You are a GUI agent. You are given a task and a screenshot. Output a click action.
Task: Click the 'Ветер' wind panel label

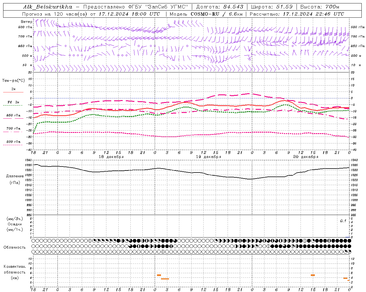(26, 22)
